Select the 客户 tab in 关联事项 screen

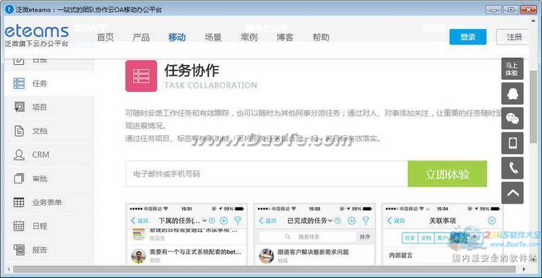tap(442, 237)
